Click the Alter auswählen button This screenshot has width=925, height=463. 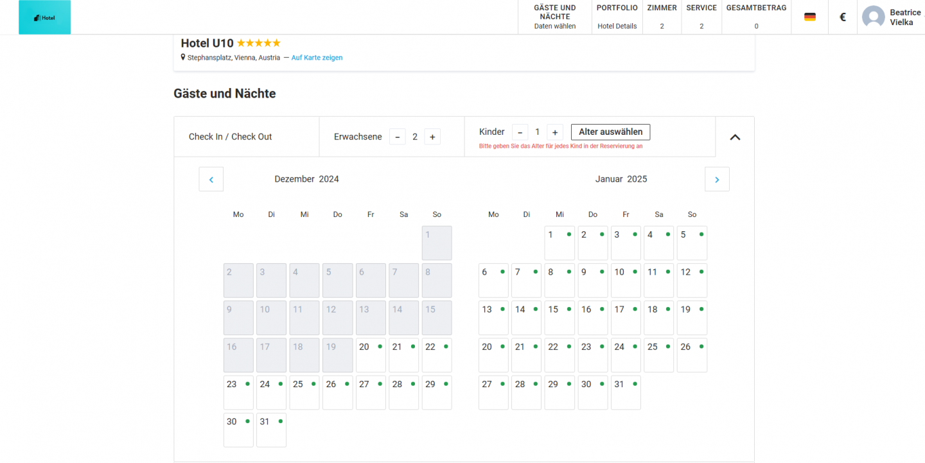coord(611,132)
